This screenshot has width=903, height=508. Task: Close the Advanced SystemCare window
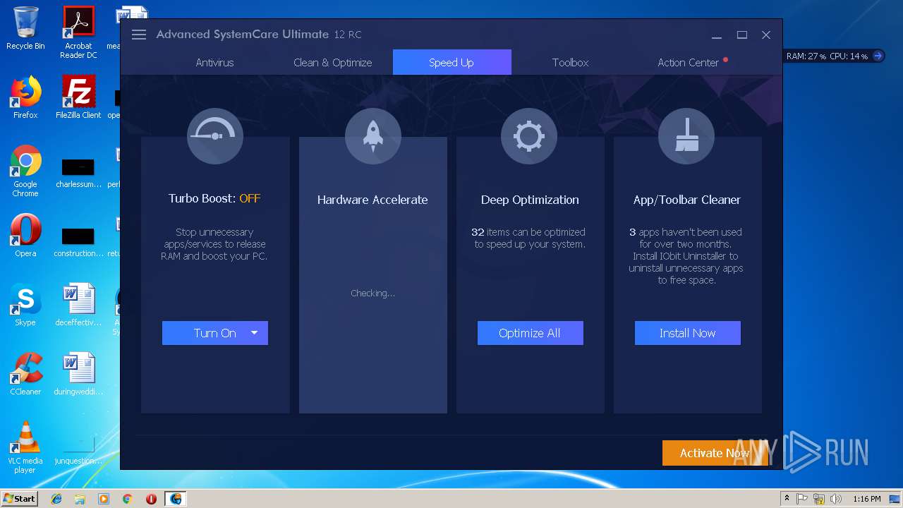click(x=766, y=35)
